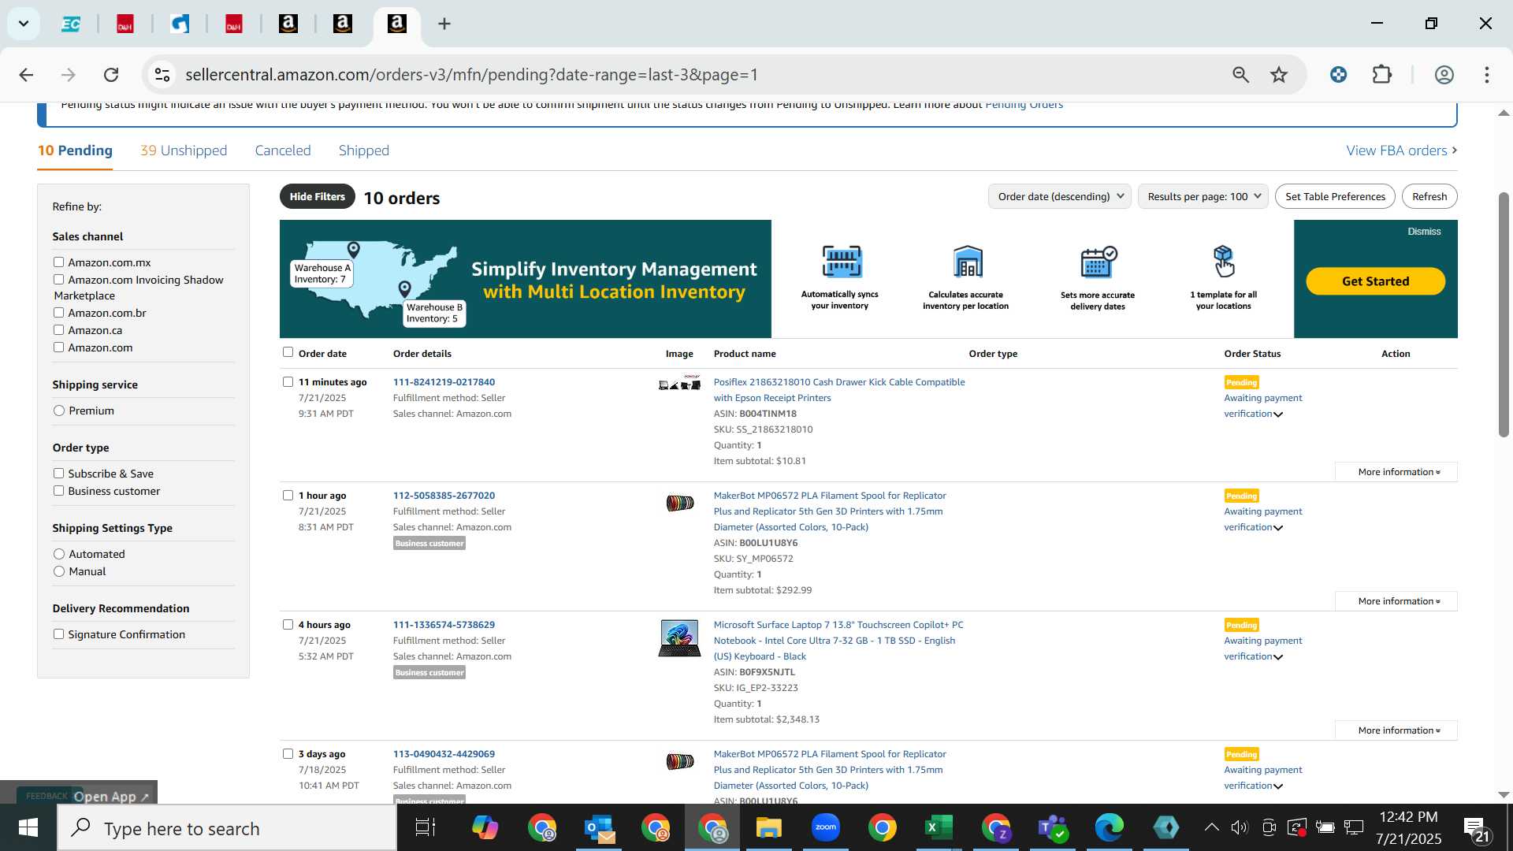This screenshot has height=851, width=1513.
Task: Open the Extensions puzzle icon
Action: tap(1382, 75)
